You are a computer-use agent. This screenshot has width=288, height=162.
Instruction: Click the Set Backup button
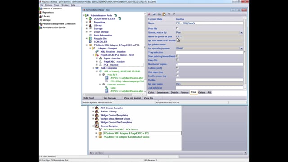click(x=110, y=98)
